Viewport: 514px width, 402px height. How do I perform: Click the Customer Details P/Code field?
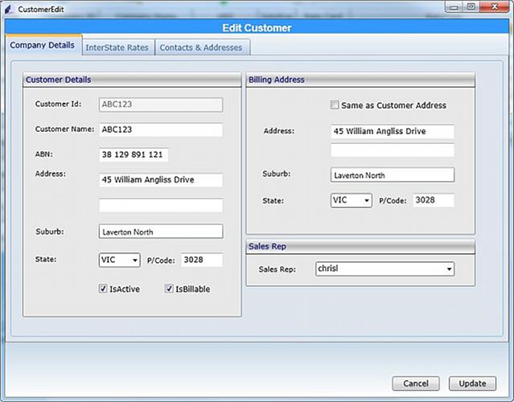pyautogui.click(x=202, y=260)
